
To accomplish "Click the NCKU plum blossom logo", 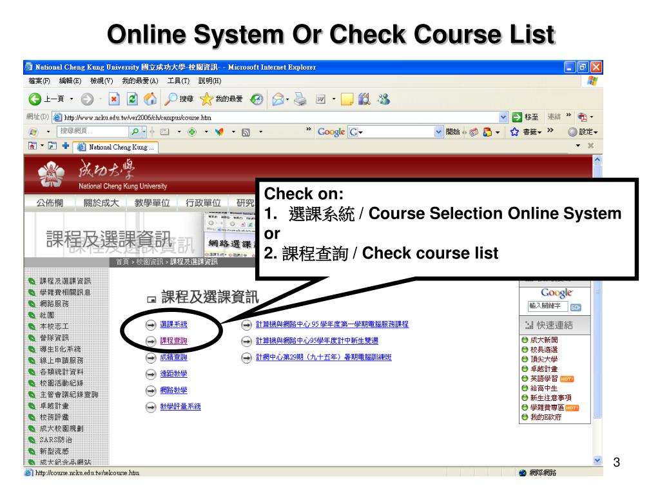I will coord(51,174).
